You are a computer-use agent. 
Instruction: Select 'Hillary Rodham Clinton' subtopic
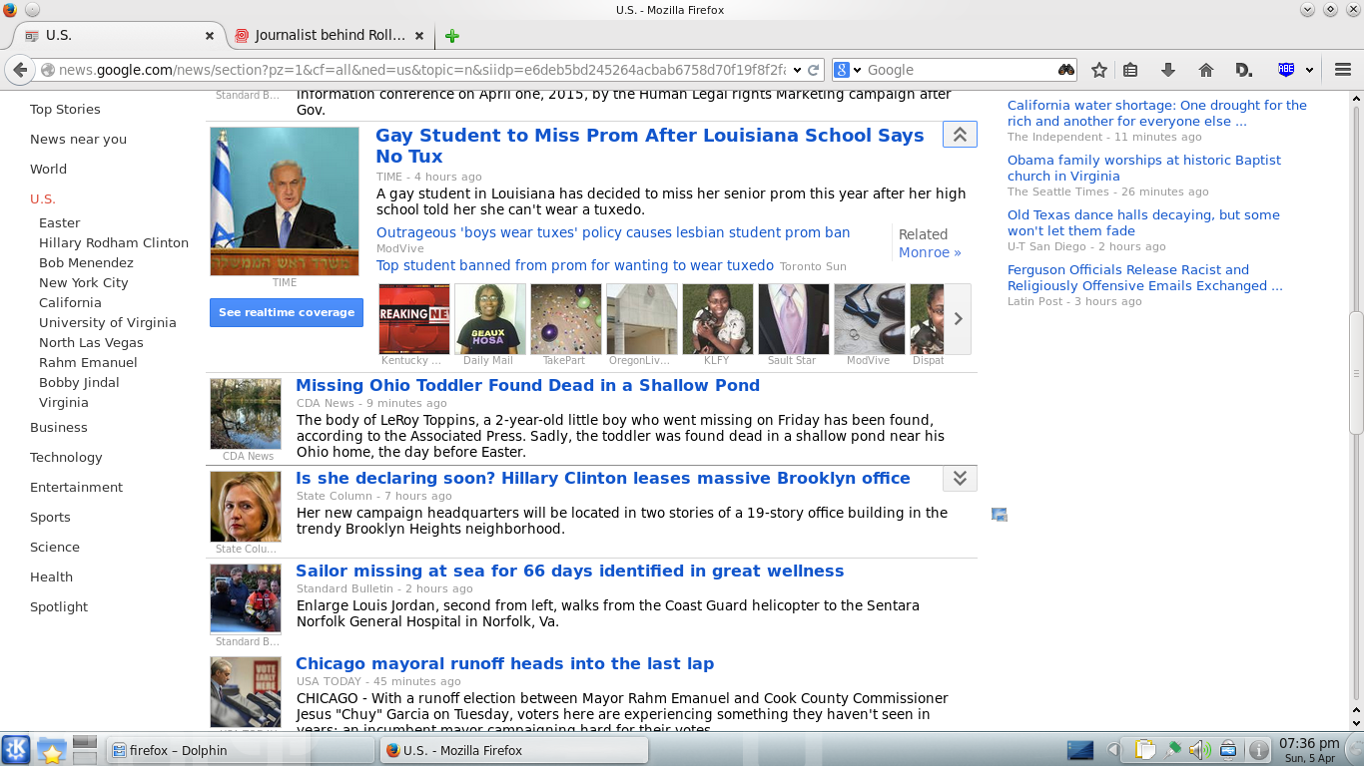pos(114,242)
